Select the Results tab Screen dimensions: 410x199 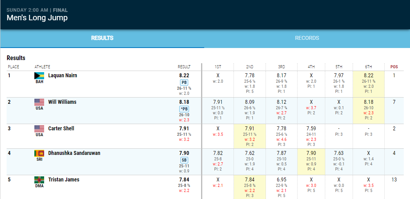click(x=102, y=38)
